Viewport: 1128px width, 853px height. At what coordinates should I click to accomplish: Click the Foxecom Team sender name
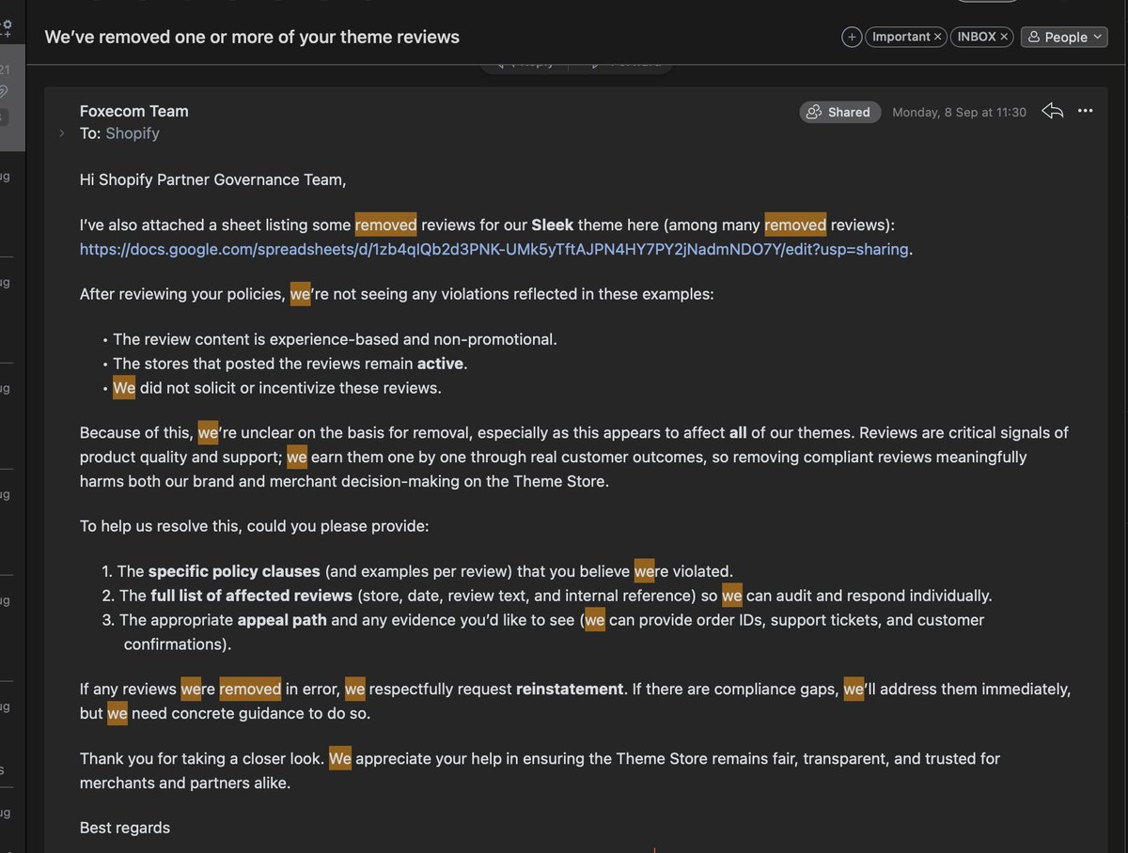(134, 111)
